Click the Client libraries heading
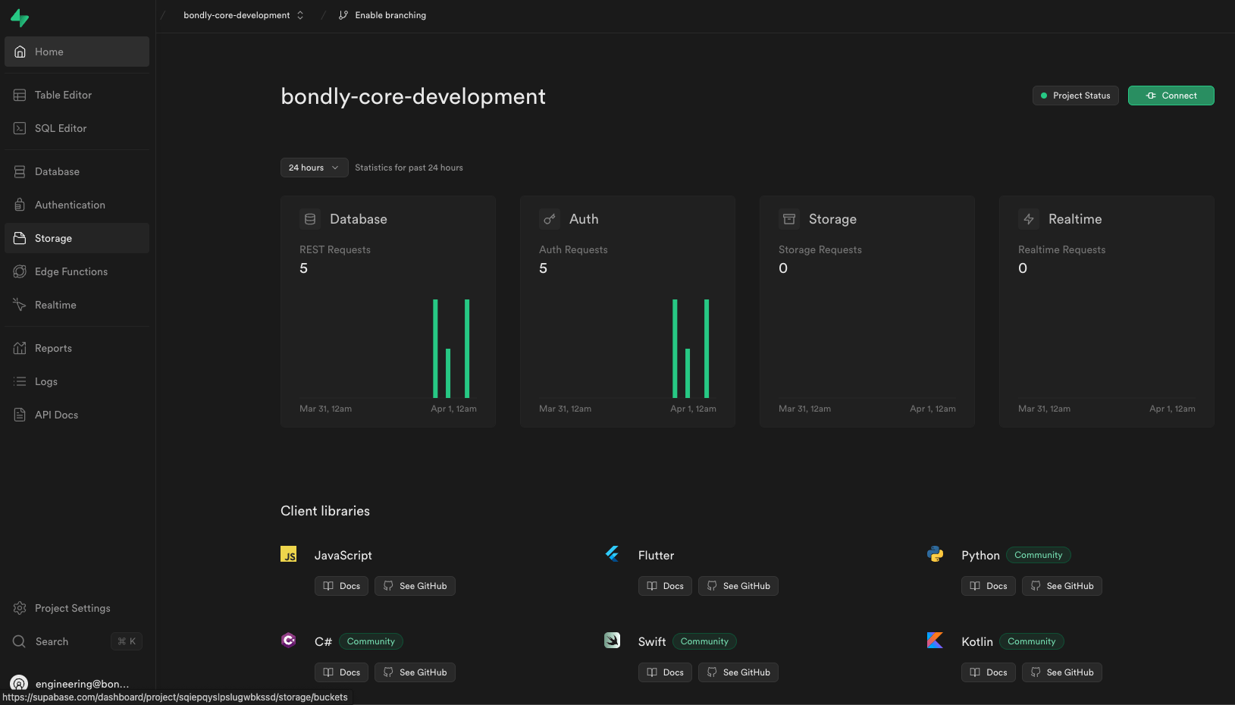The height and width of the screenshot is (705, 1235). click(x=325, y=511)
